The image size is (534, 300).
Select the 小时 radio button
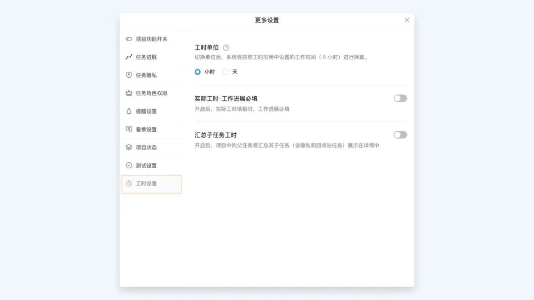[x=198, y=72]
